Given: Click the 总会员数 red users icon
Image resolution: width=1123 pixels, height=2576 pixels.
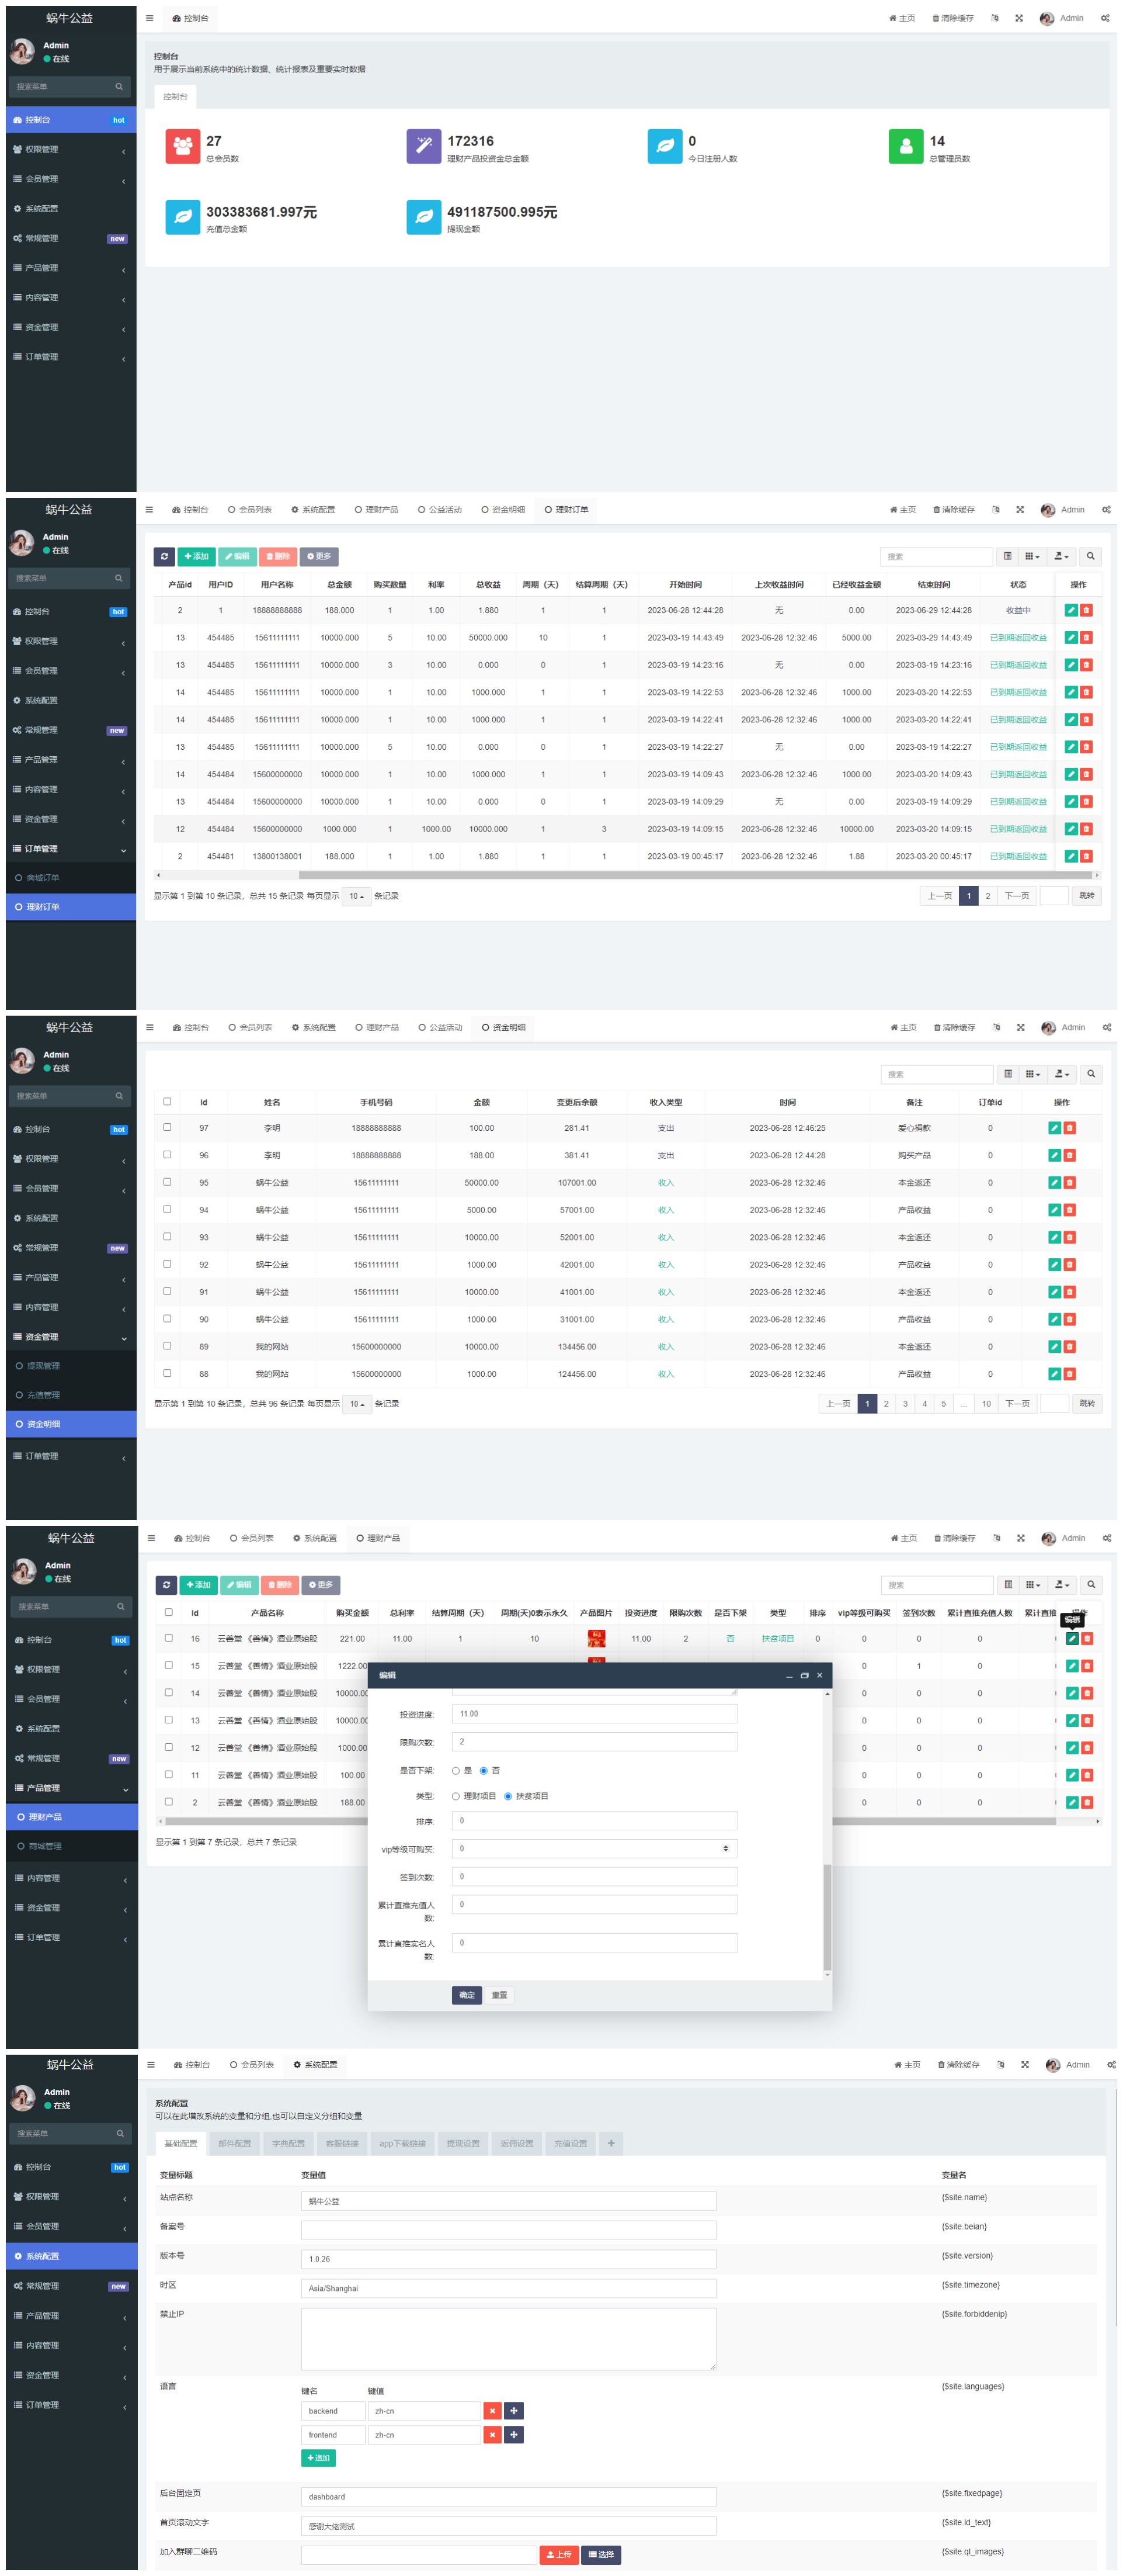Looking at the screenshot, I should coord(182,146).
